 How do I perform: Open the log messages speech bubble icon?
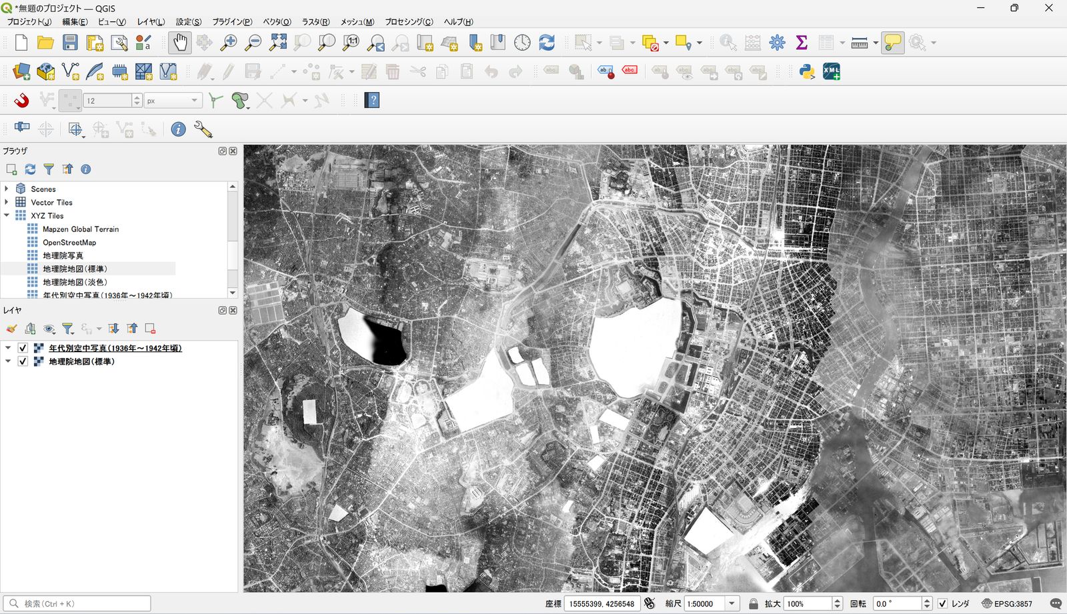[x=1056, y=603]
